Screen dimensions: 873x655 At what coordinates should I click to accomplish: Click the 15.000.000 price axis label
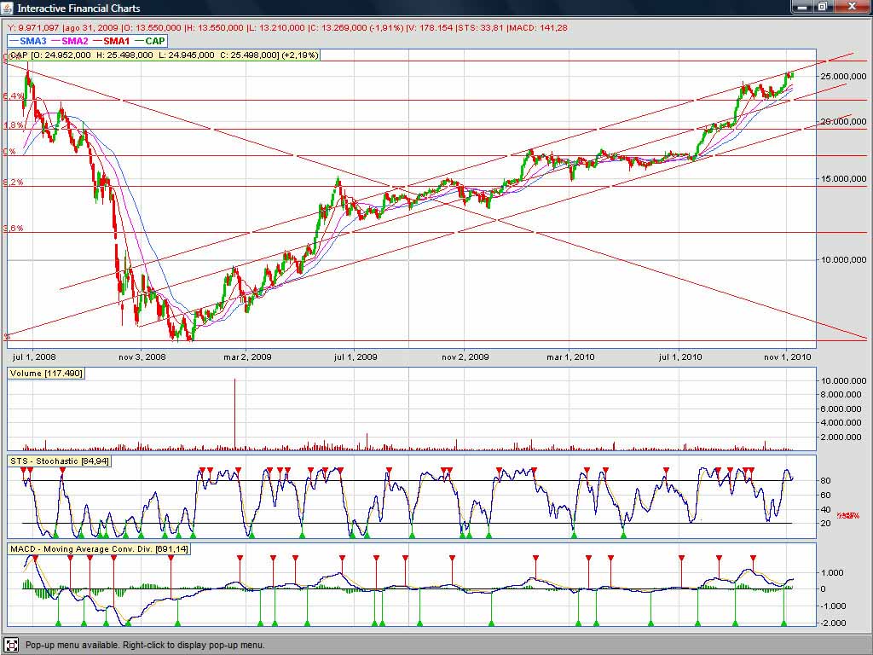pos(843,179)
